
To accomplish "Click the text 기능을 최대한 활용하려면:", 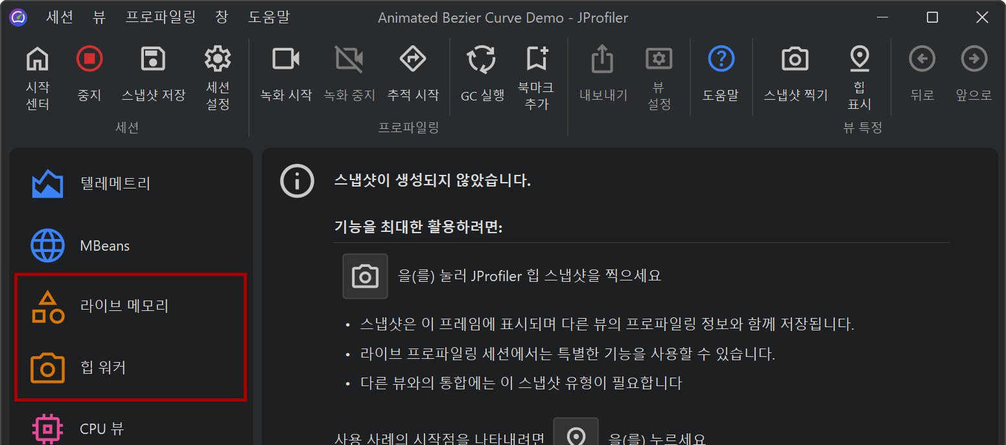I will click(418, 227).
